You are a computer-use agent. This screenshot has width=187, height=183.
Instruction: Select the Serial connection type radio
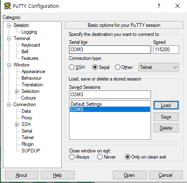(95, 67)
